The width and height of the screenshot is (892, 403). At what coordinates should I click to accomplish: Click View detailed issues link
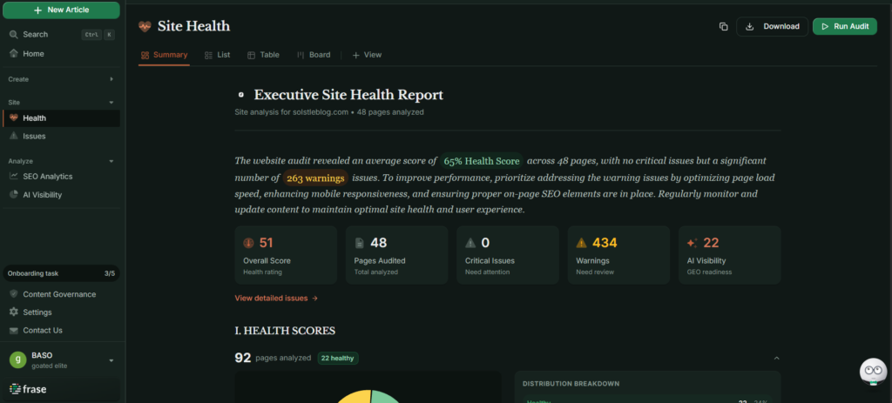click(276, 298)
